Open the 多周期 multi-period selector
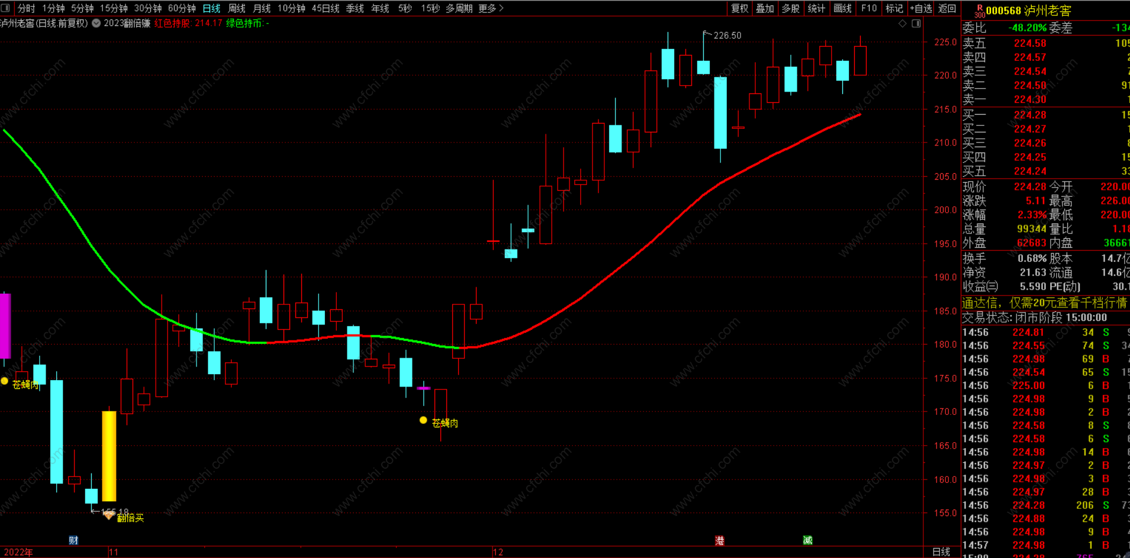The height and width of the screenshot is (558, 1130). point(459,8)
